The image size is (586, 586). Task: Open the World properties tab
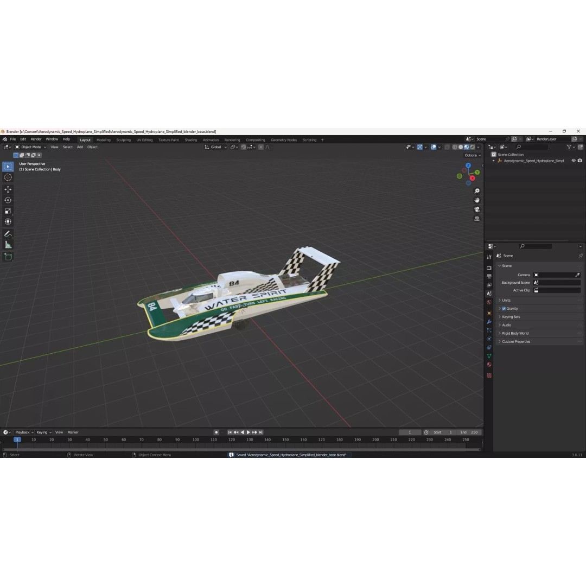pos(489,302)
